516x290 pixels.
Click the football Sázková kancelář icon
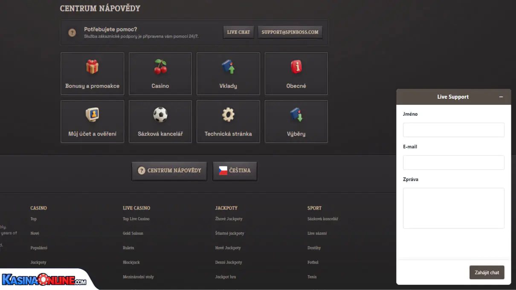coord(160,115)
